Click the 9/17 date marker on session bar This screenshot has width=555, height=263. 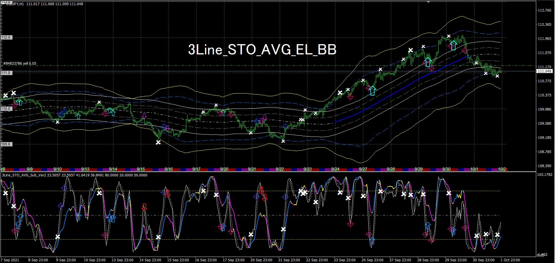196,169
